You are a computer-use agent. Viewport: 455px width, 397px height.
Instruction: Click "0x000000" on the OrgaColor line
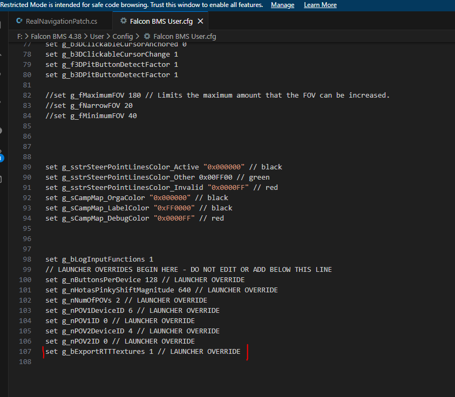[170, 198]
